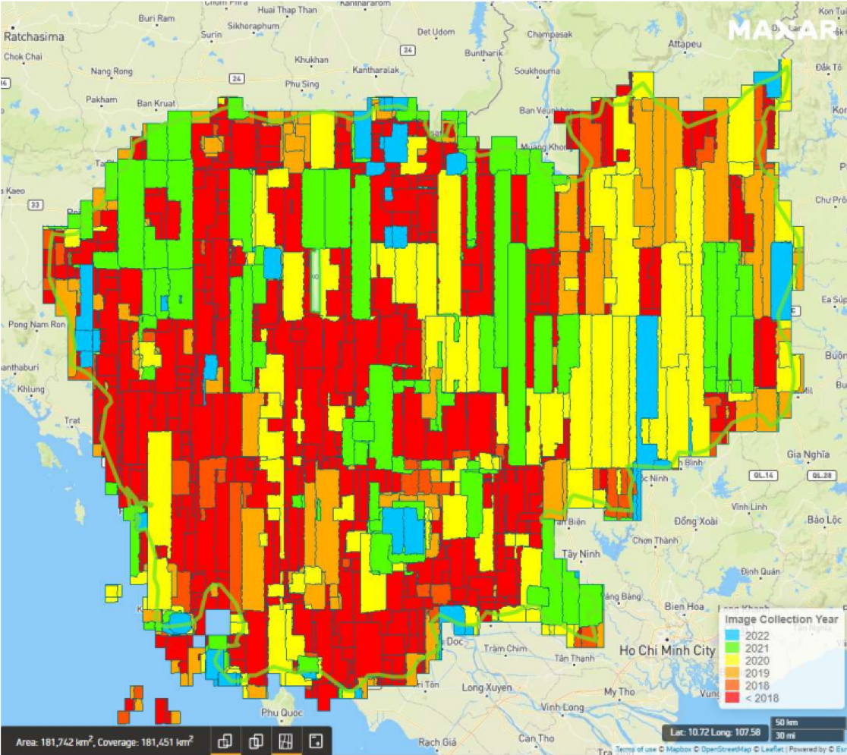Click the 'Tây Ninh' map label
The width and height of the screenshot is (847, 755).
[581, 554]
